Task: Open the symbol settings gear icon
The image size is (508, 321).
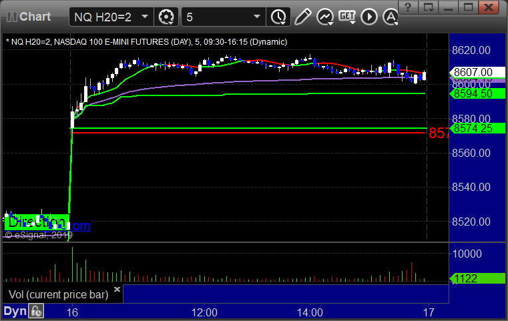Action: point(166,17)
